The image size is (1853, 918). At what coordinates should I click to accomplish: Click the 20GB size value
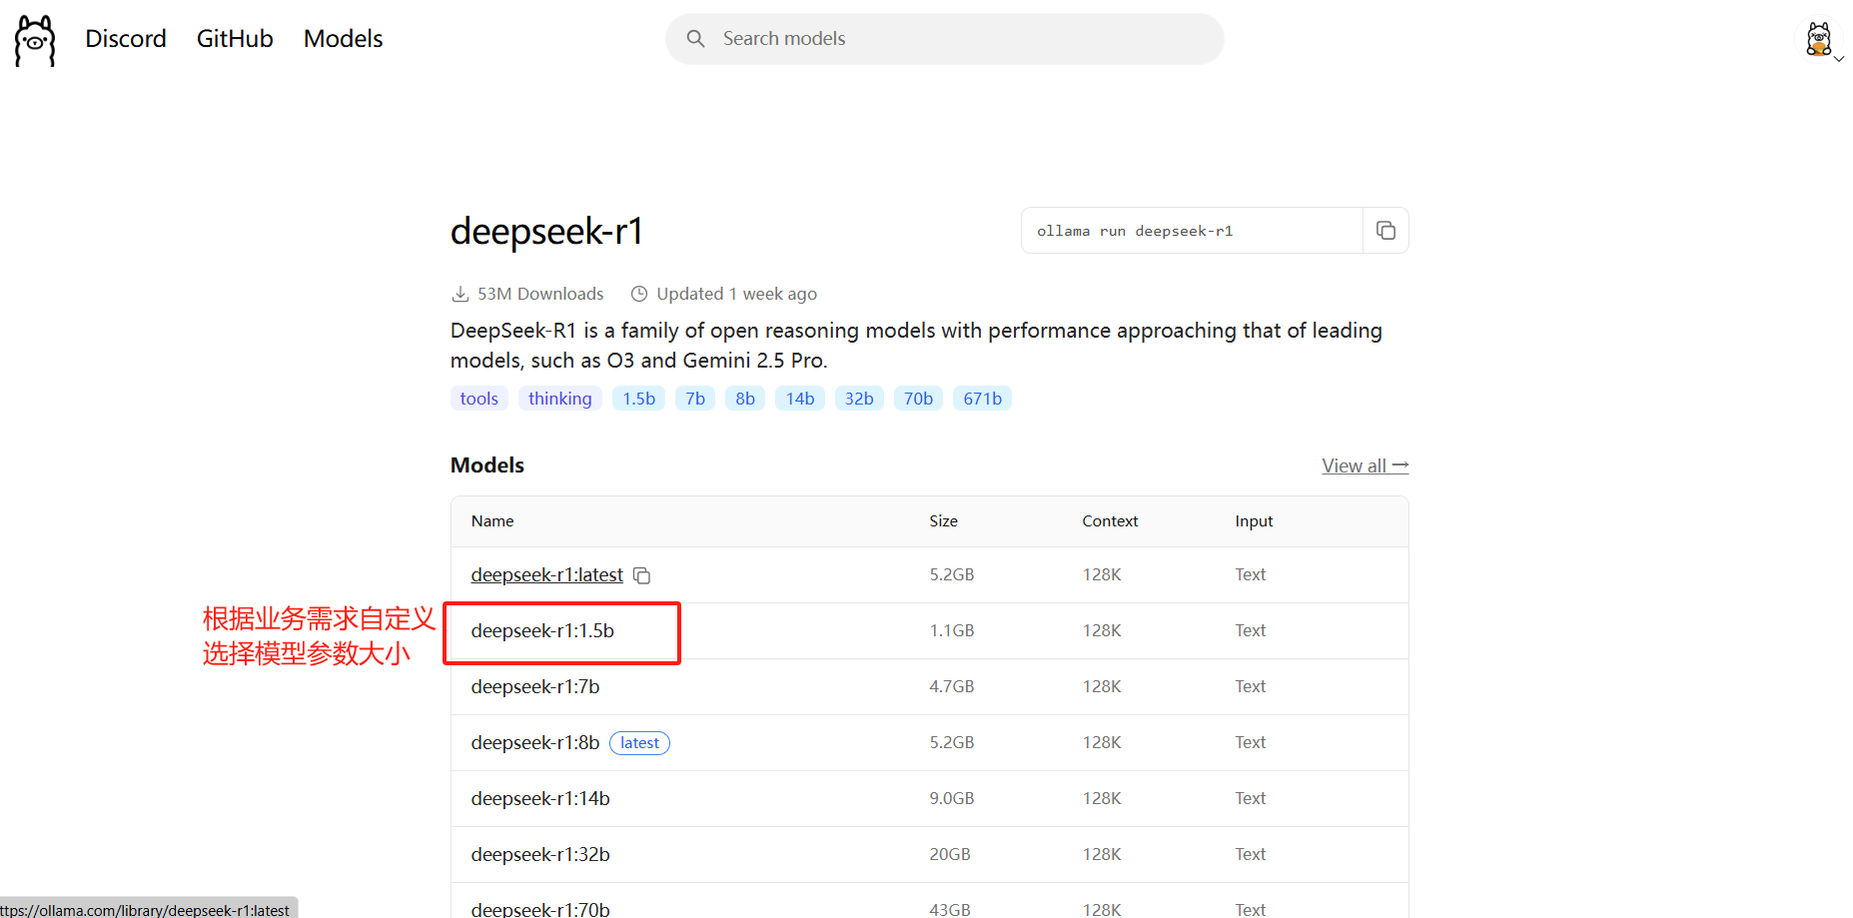click(x=949, y=854)
